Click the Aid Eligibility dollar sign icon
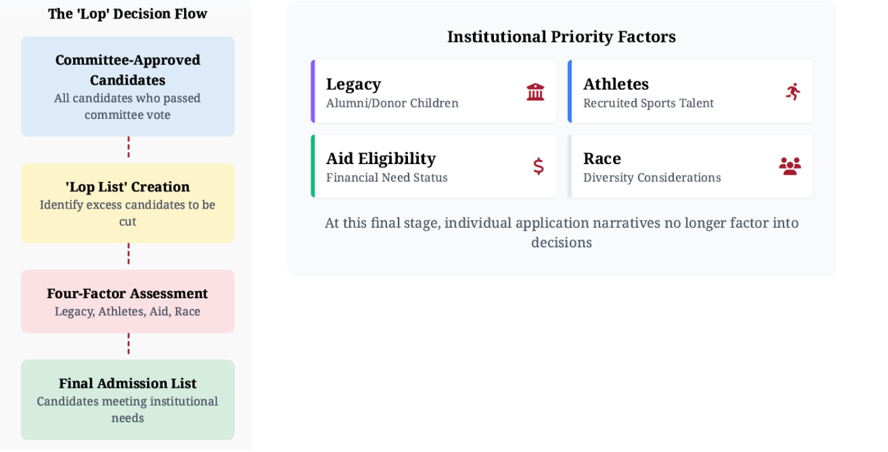The height and width of the screenshot is (452, 888). point(539,167)
